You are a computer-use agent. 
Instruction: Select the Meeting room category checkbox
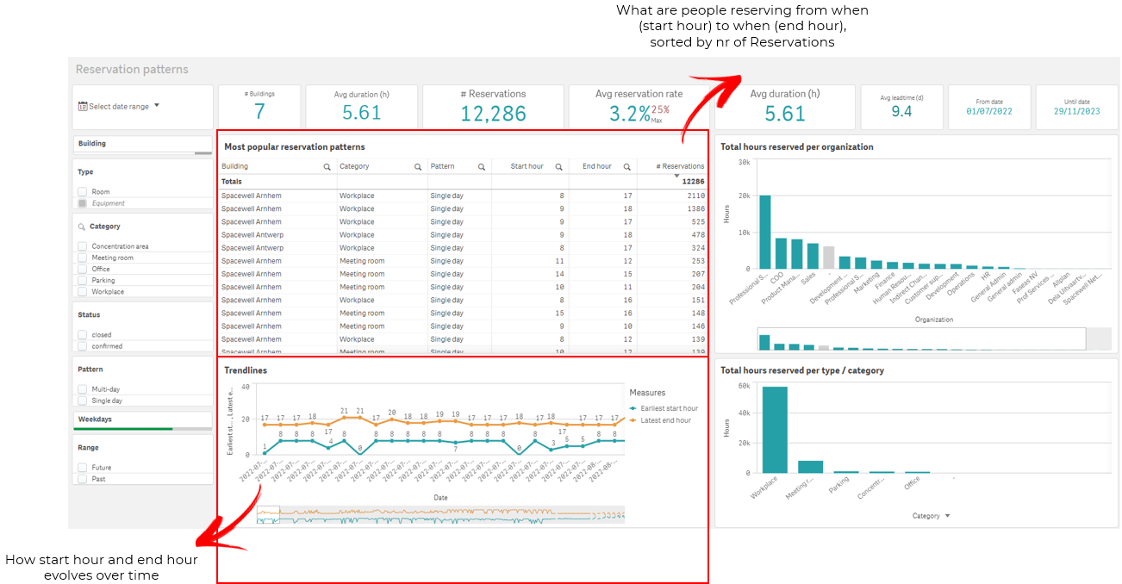pyautogui.click(x=82, y=258)
